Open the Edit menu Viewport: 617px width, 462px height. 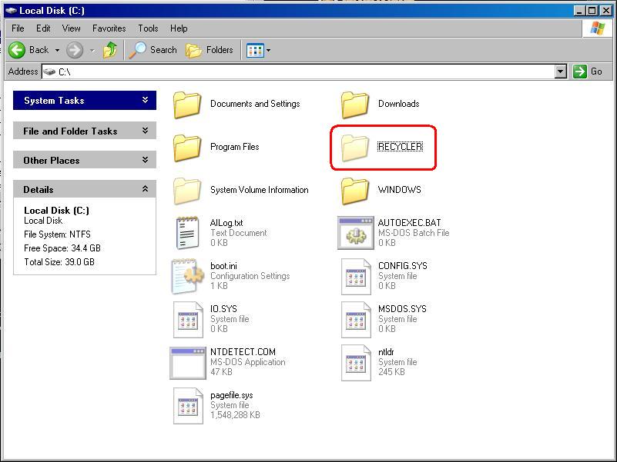(x=43, y=28)
